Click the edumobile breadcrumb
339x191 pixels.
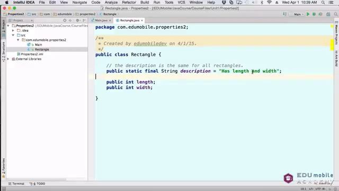point(63,14)
